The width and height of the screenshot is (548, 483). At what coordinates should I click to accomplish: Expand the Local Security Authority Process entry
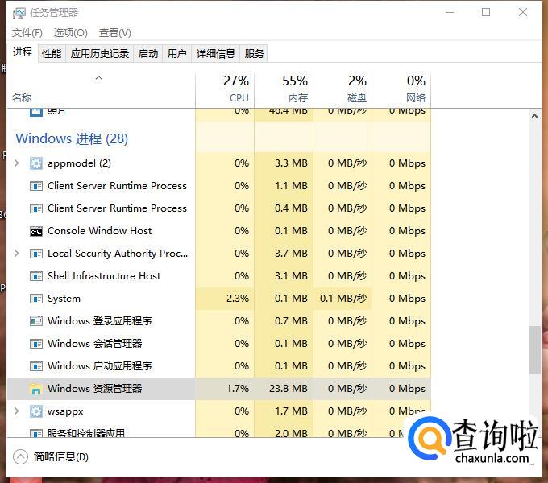tap(16, 254)
